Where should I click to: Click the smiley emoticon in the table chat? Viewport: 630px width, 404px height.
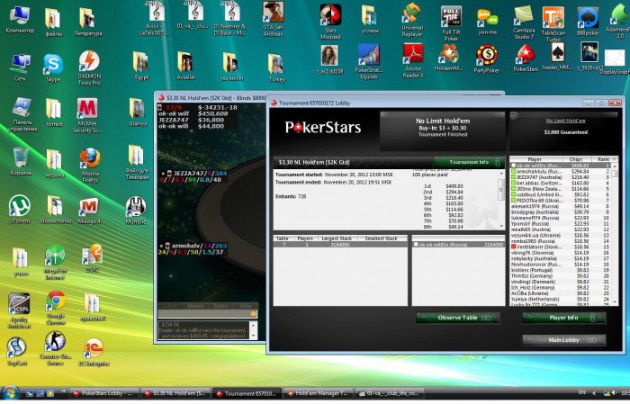[253, 314]
